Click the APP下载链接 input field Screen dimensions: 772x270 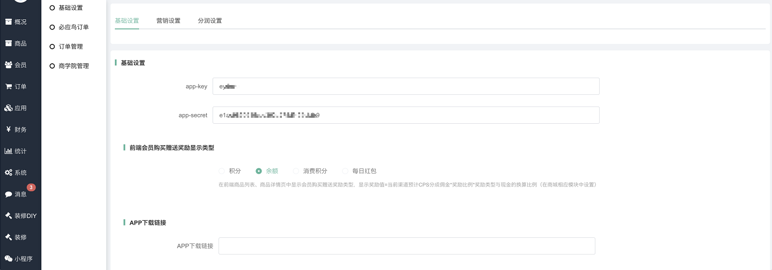tap(406, 246)
